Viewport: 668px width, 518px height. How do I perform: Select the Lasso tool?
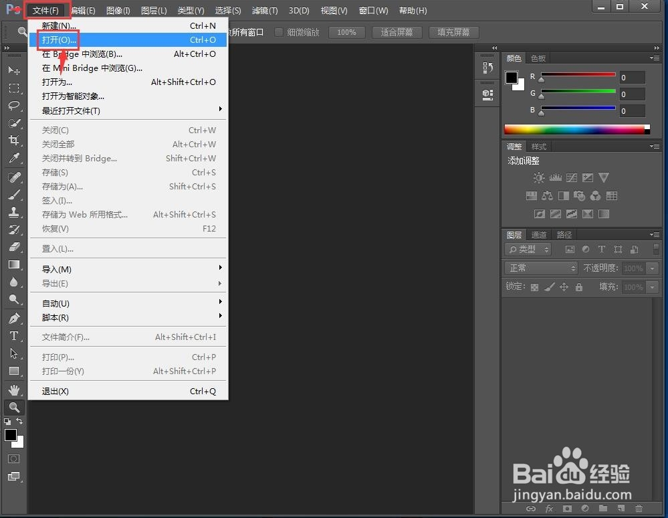point(14,105)
